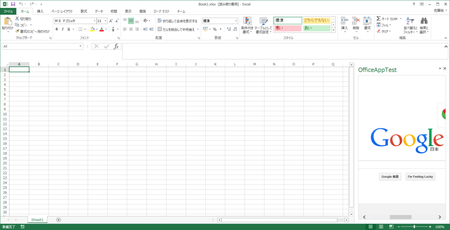
Task: Center cell text horizontally
Action: click(131, 29)
